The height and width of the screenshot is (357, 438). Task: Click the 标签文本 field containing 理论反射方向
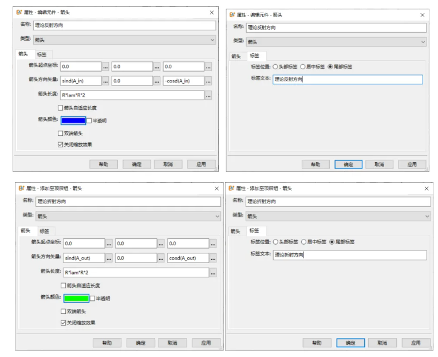tap(348, 80)
